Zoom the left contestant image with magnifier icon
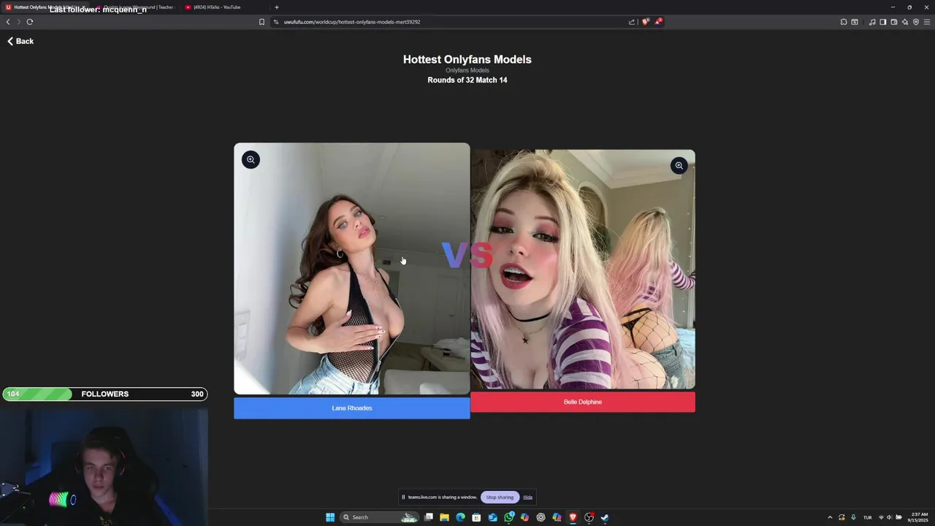This screenshot has height=526, width=935. (x=251, y=159)
